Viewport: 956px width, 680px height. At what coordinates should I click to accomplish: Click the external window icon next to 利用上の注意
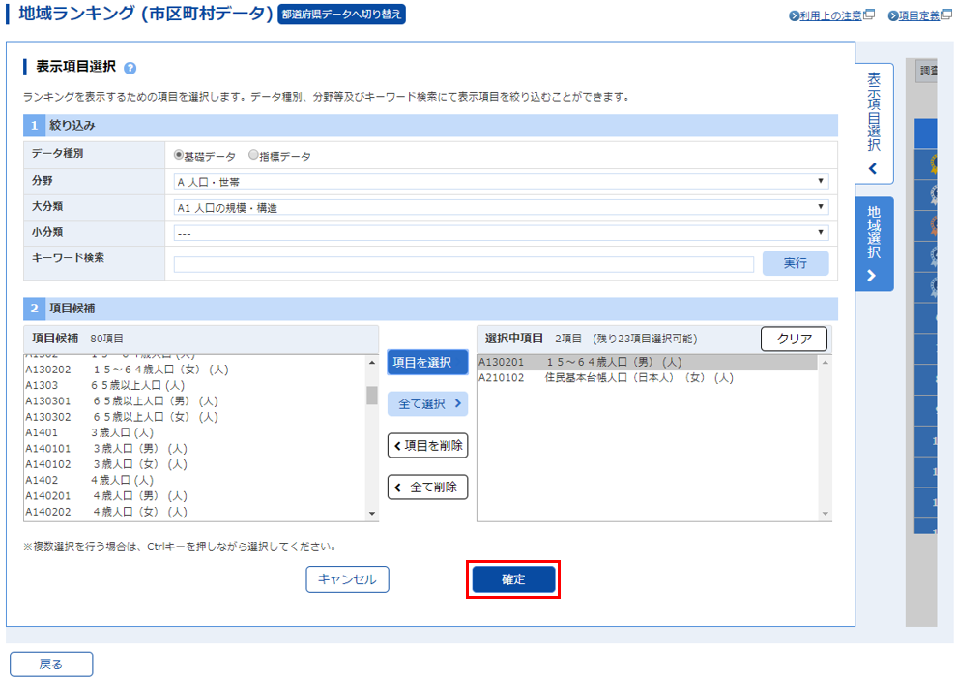[869, 15]
